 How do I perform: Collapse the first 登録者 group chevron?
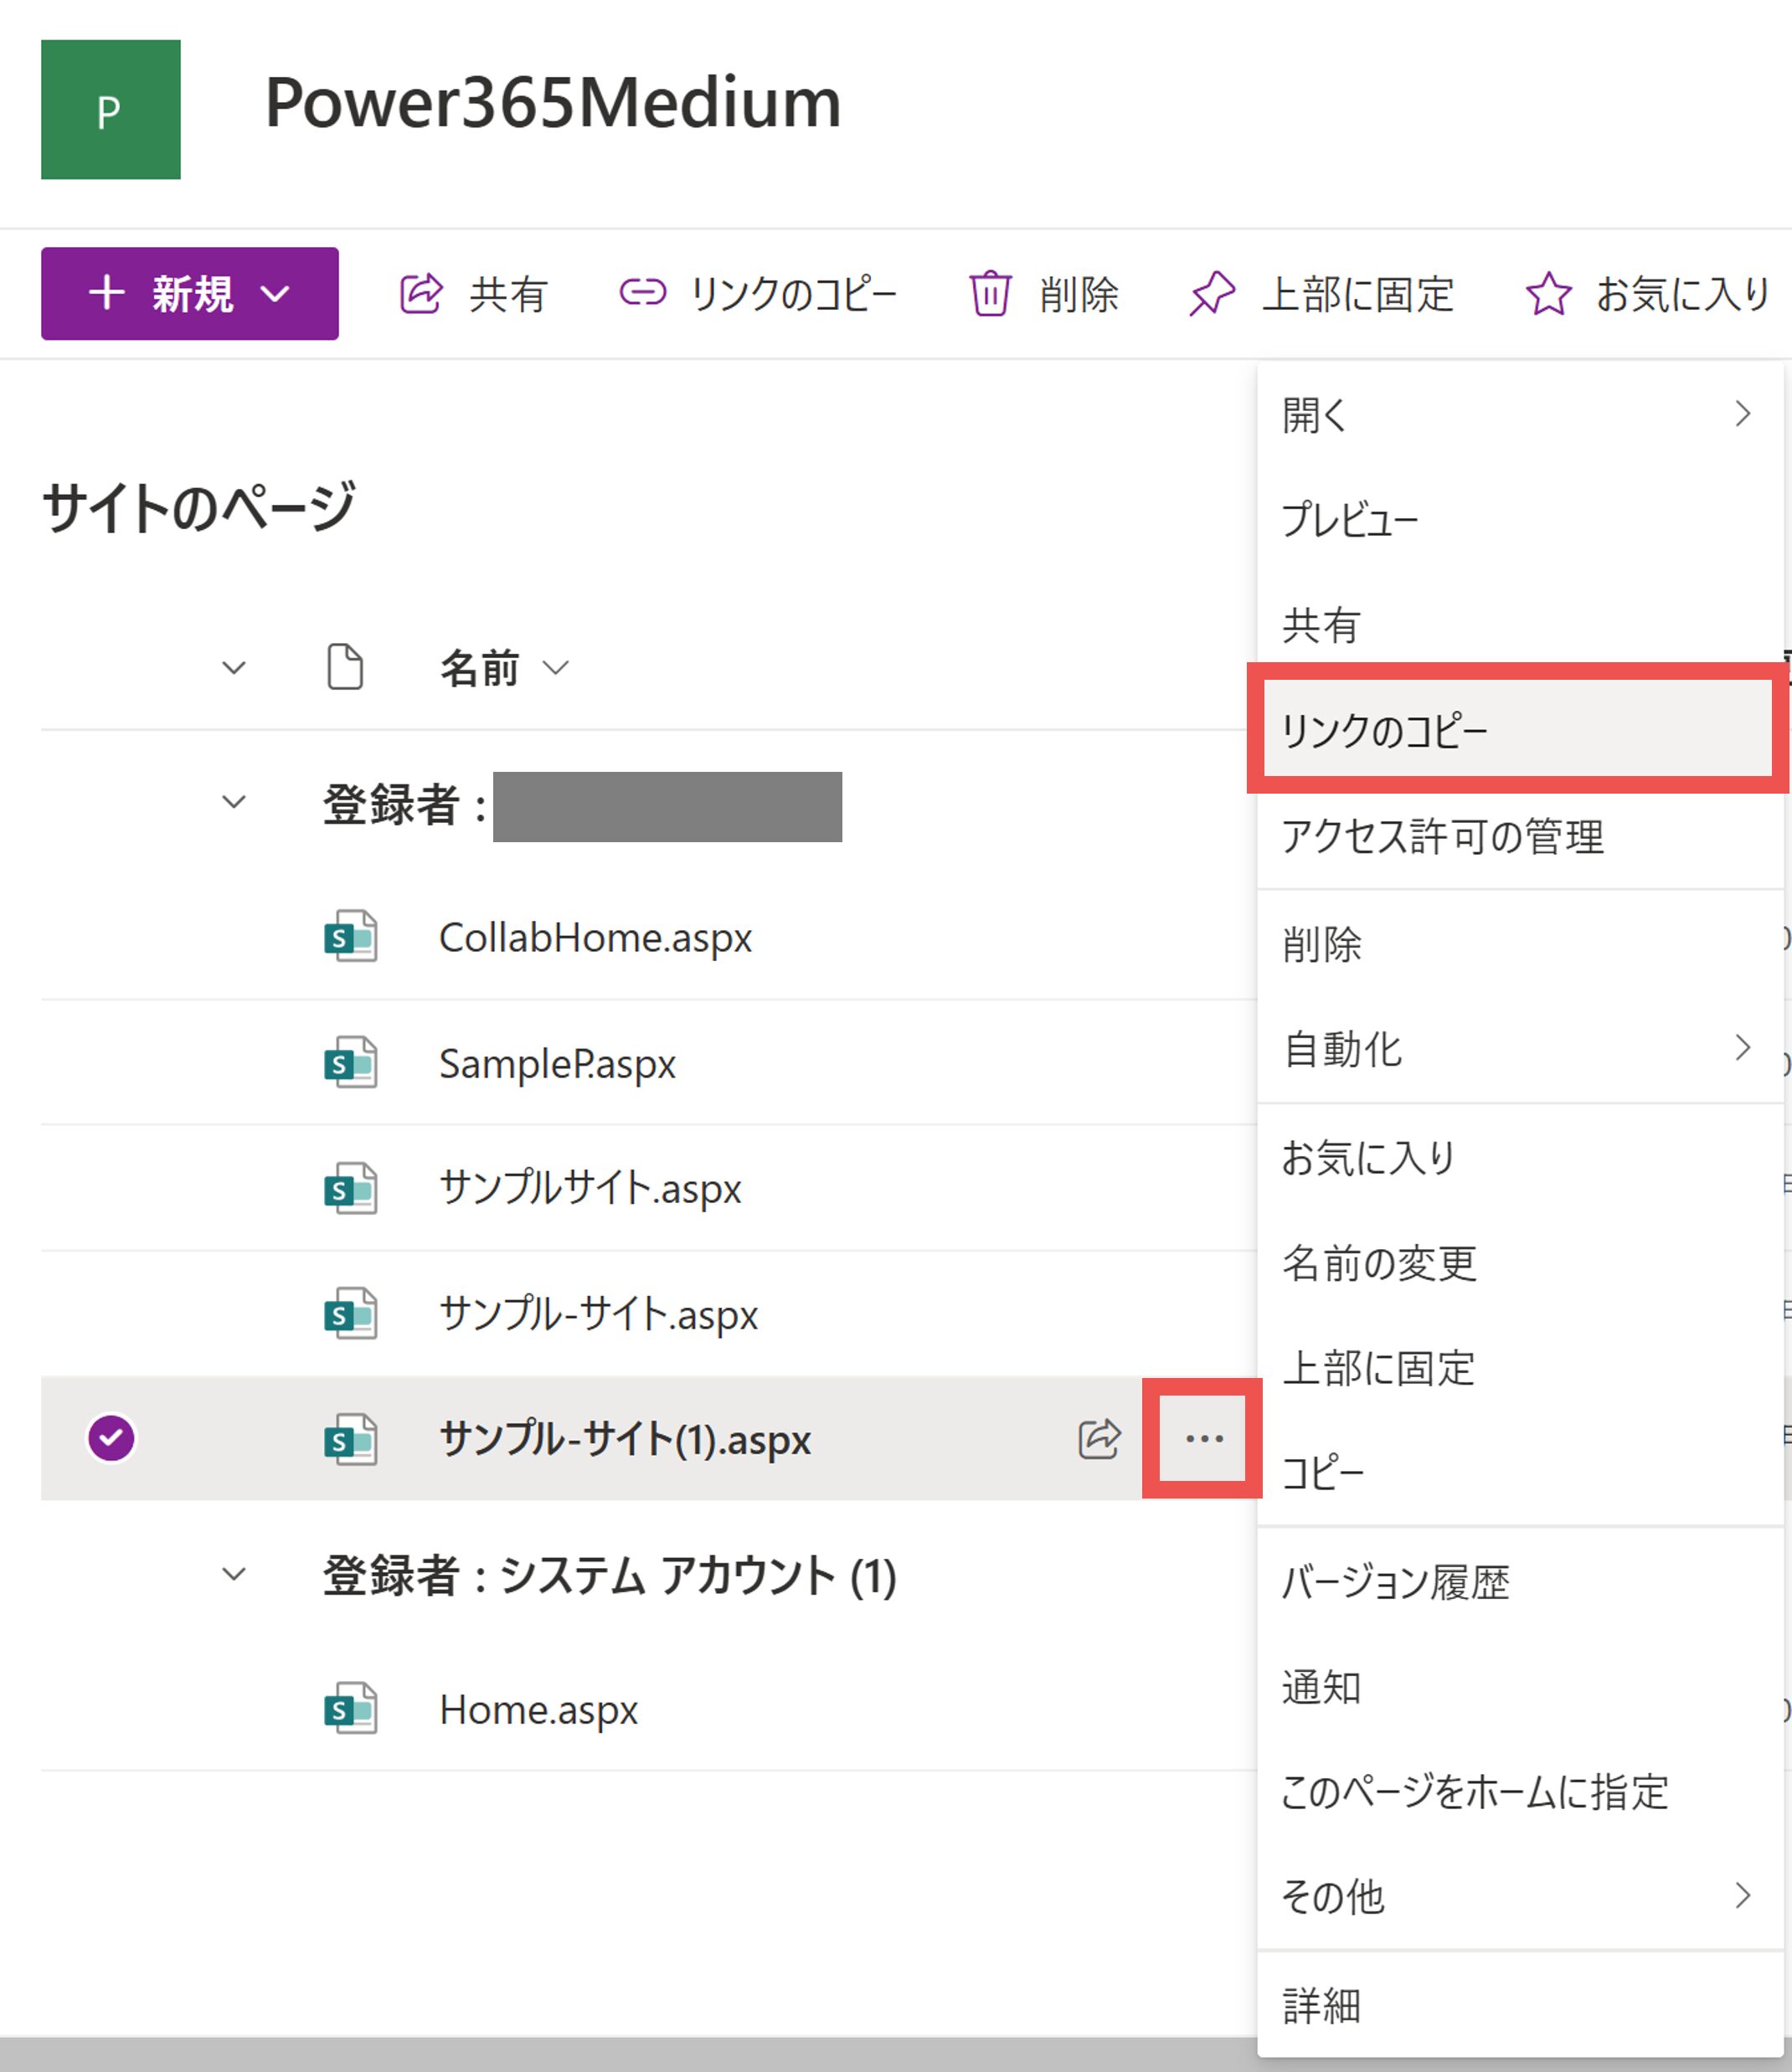pos(233,802)
